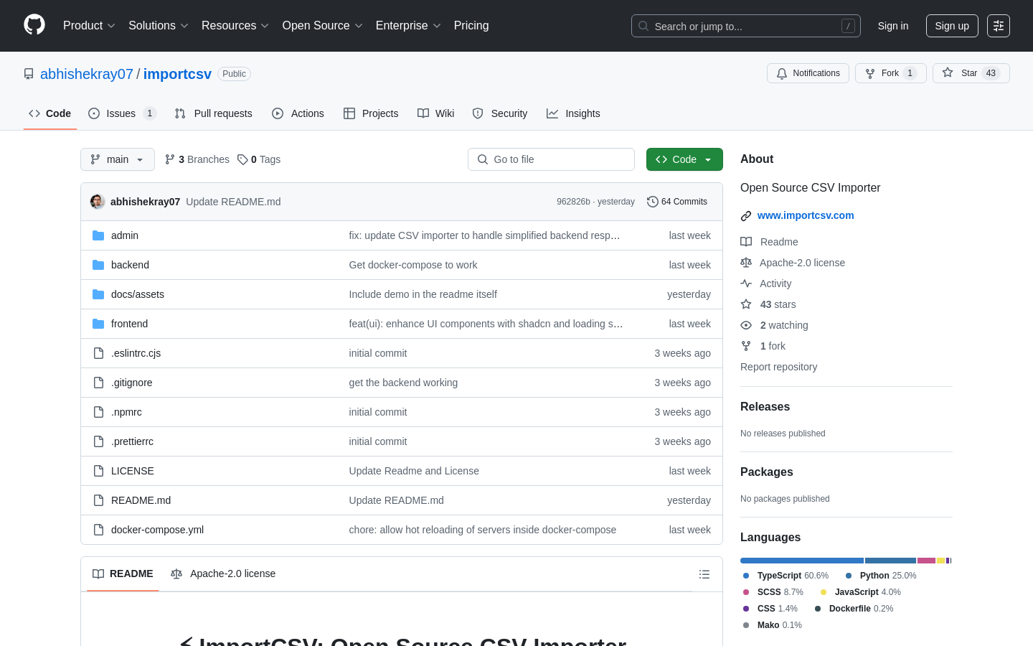View 0 Tags link

tap(259, 159)
